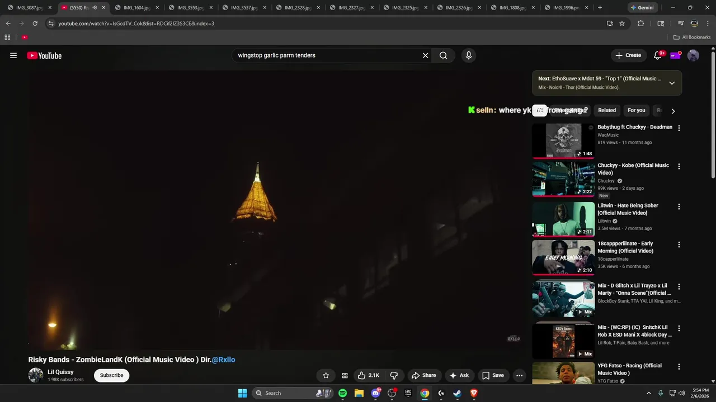Open Liltwin Hate Being Sober title
The width and height of the screenshot is (716, 402).
tap(628, 209)
